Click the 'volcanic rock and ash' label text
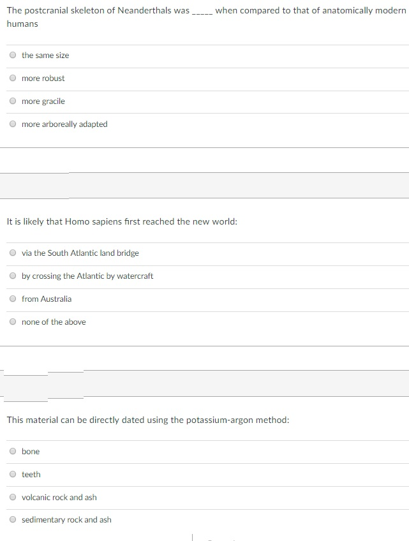This screenshot has height=541, width=409. (x=59, y=498)
